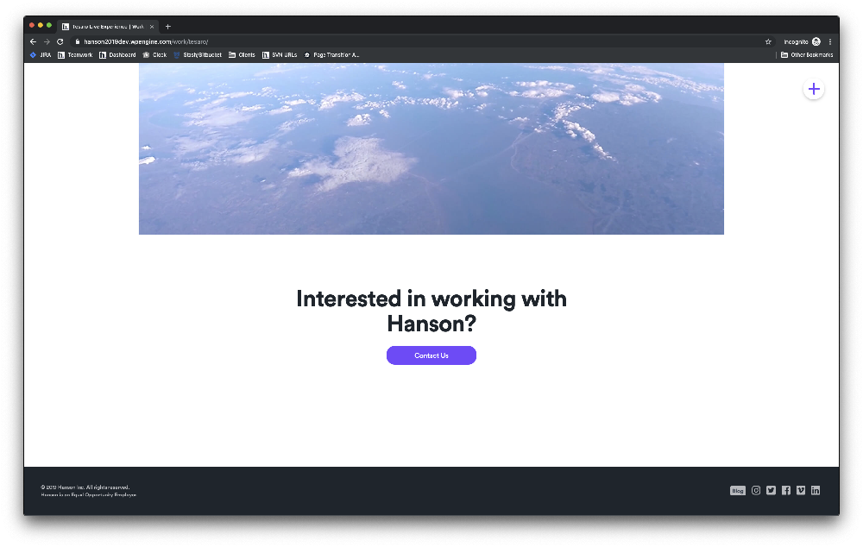Open the Dashboard bookmark
This screenshot has width=863, height=547.
117,55
